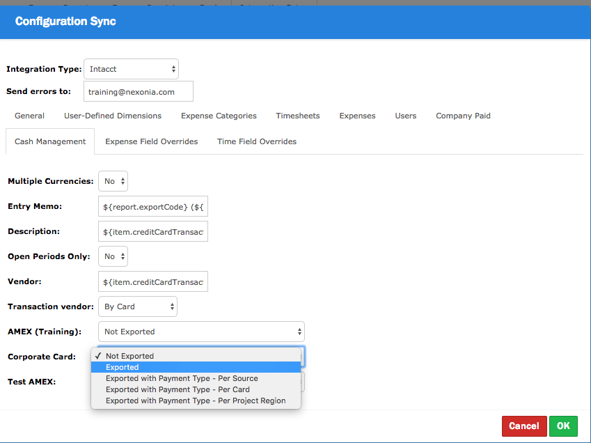Click the red Cancel button
This screenshot has width=591, height=443.
pyautogui.click(x=523, y=426)
